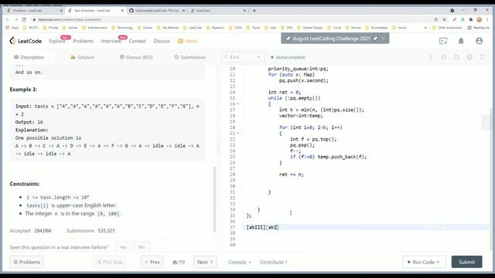495x278 pixels.
Task: Open Chrome profile avatar
Action: (x=480, y=19)
